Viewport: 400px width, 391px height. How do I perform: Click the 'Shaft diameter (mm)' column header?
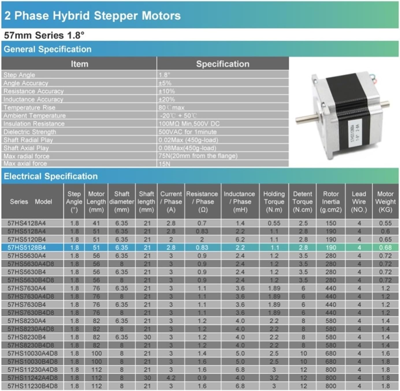point(122,201)
